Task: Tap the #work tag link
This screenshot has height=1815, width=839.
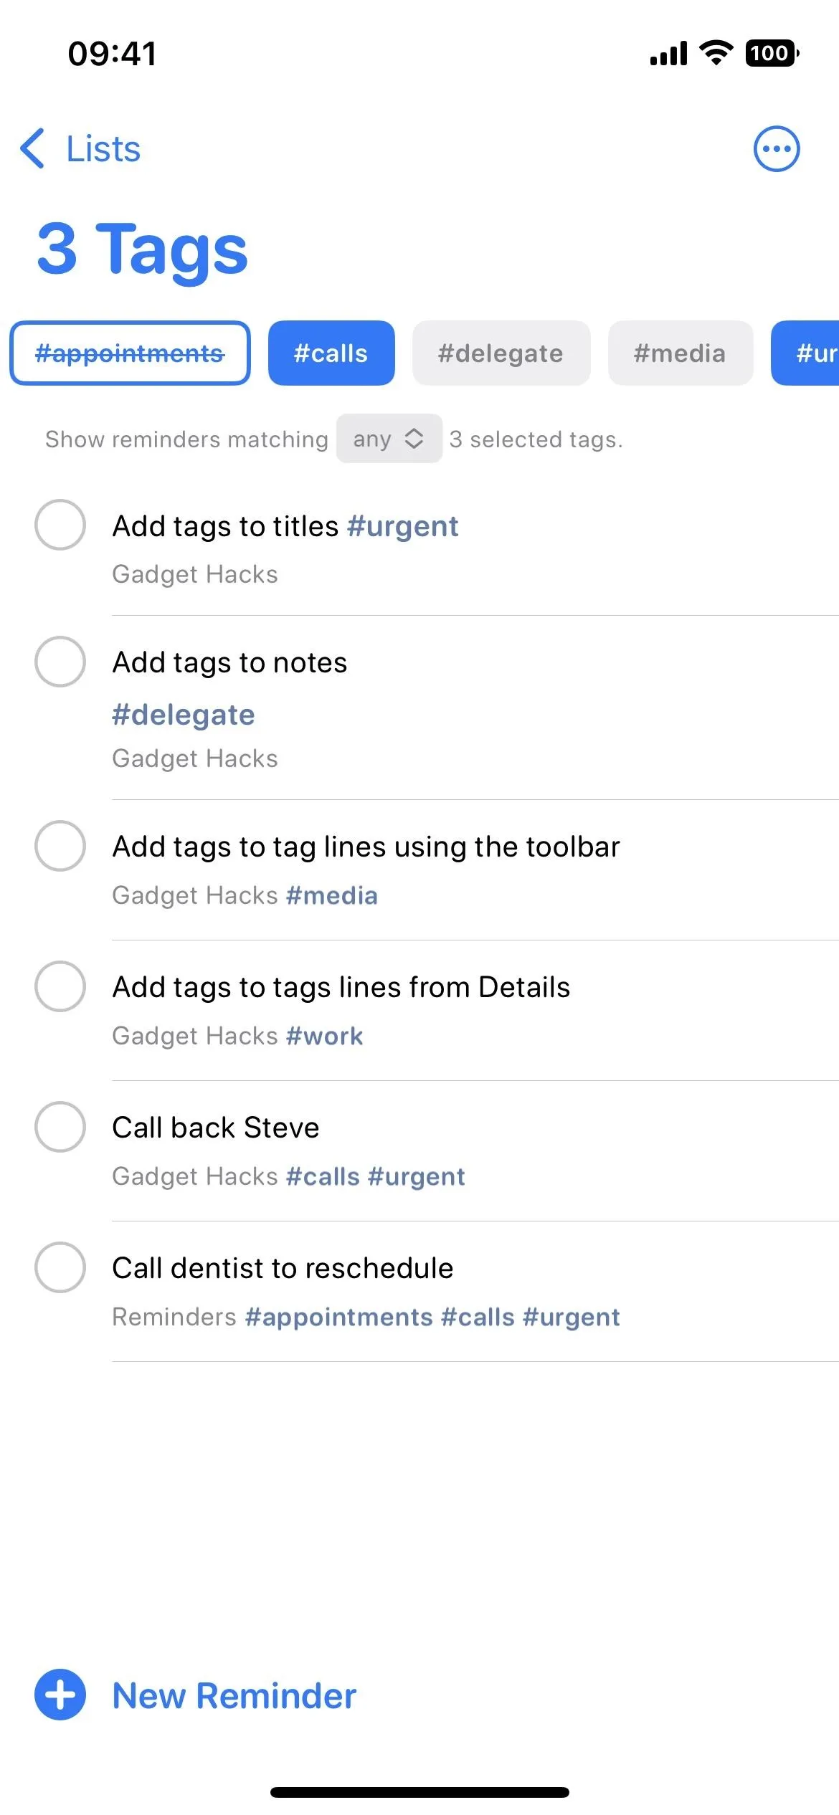Action: [x=324, y=1036]
